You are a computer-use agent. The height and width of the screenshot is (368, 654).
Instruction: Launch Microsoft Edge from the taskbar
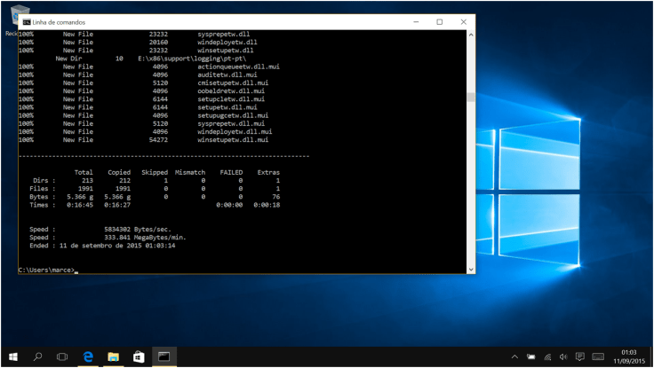pyautogui.click(x=88, y=356)
